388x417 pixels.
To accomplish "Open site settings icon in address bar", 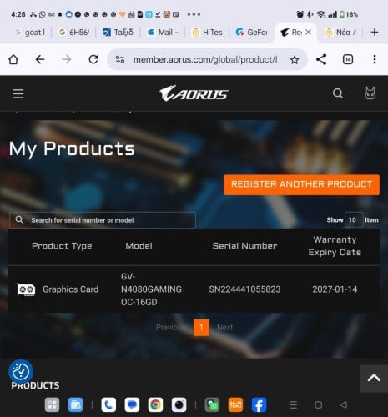I will 120,59.
